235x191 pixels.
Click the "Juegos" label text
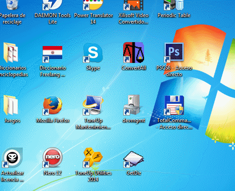click(x=12, y=120)
